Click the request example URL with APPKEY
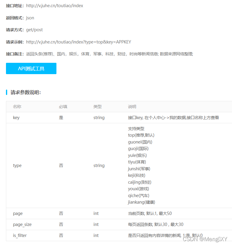Screen dimensions: 232x245 click(x=79, y=42)
